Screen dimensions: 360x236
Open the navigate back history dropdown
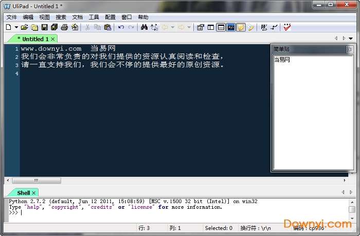pos(173,27)
